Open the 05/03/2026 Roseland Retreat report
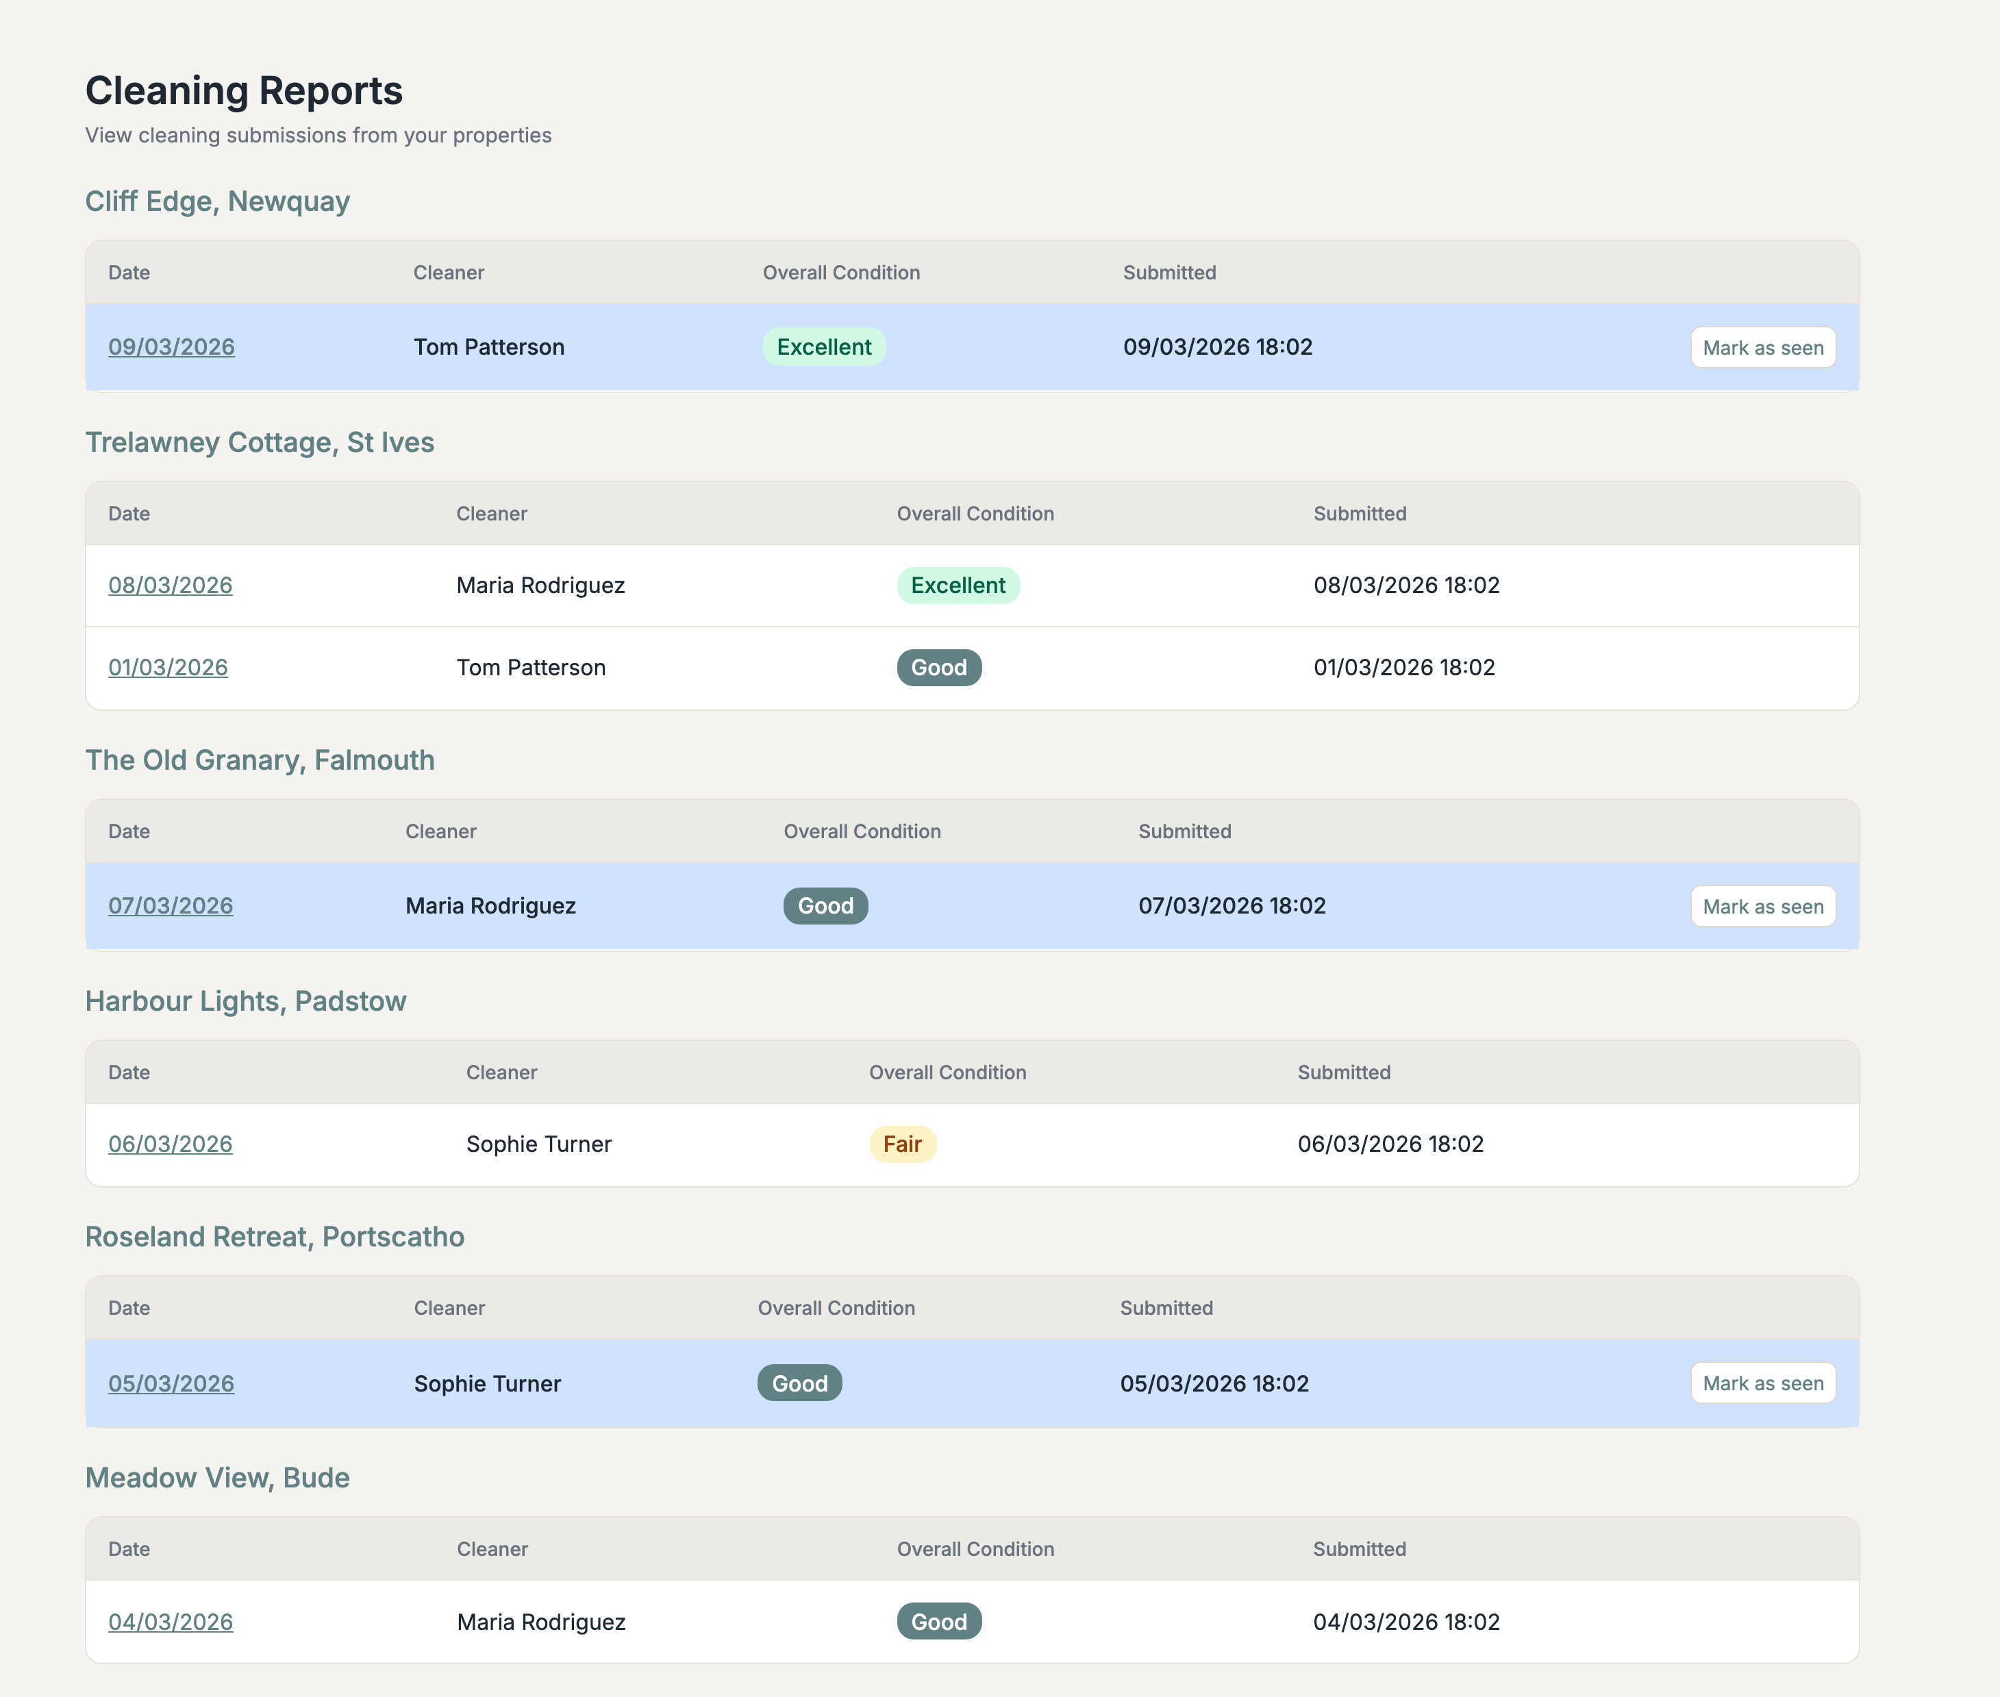 [171, 1383]
